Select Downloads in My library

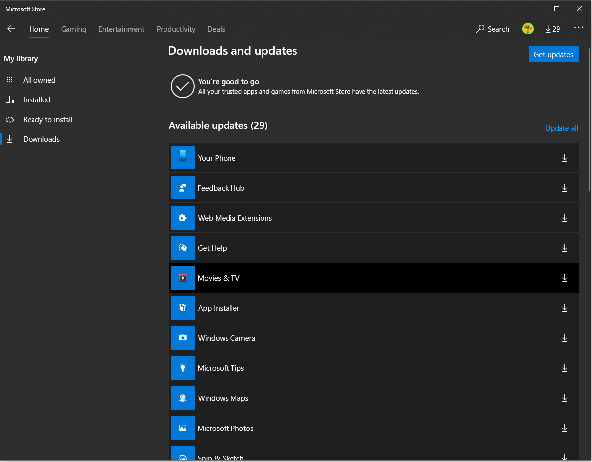pyautogui.click(x=41, y=139)
